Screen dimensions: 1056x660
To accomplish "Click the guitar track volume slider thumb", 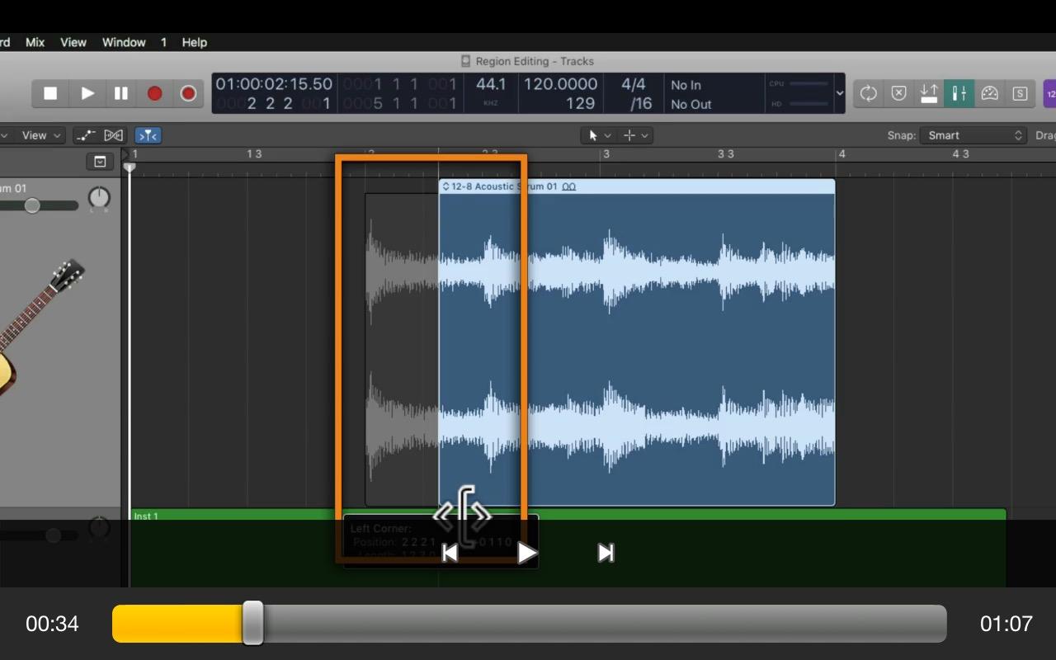I will tap(32, 205).
